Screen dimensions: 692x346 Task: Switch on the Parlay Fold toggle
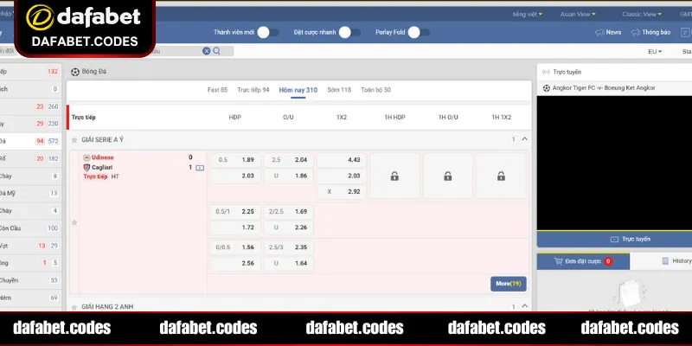(419, 32)
